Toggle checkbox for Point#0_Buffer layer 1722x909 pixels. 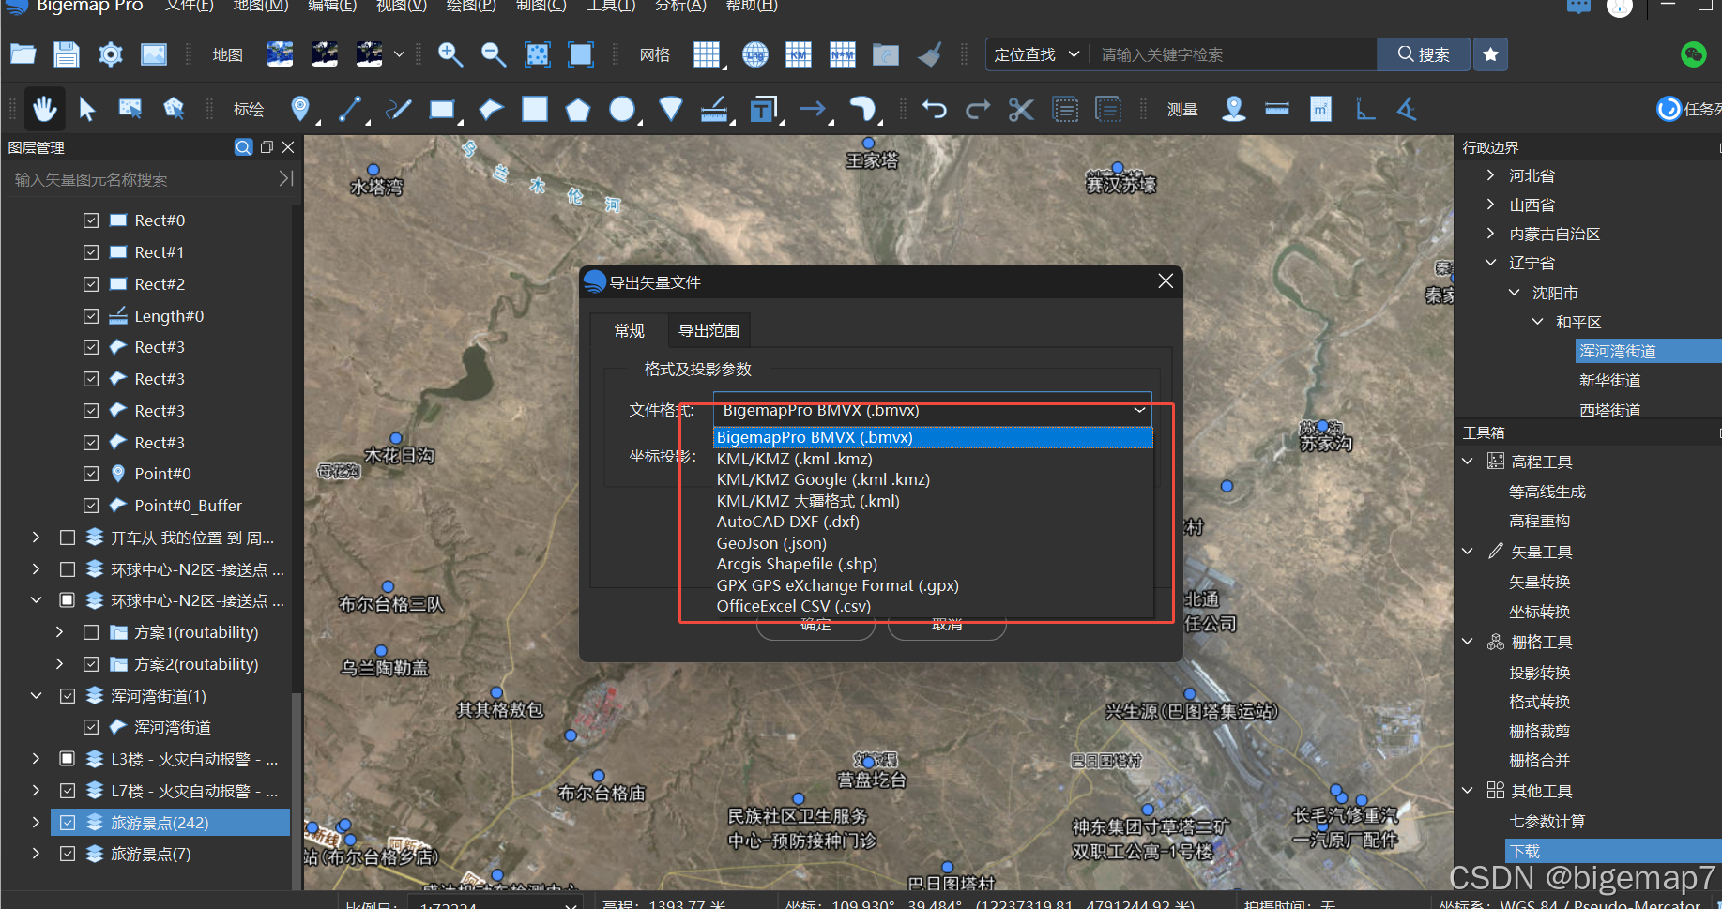click(91, 506)
